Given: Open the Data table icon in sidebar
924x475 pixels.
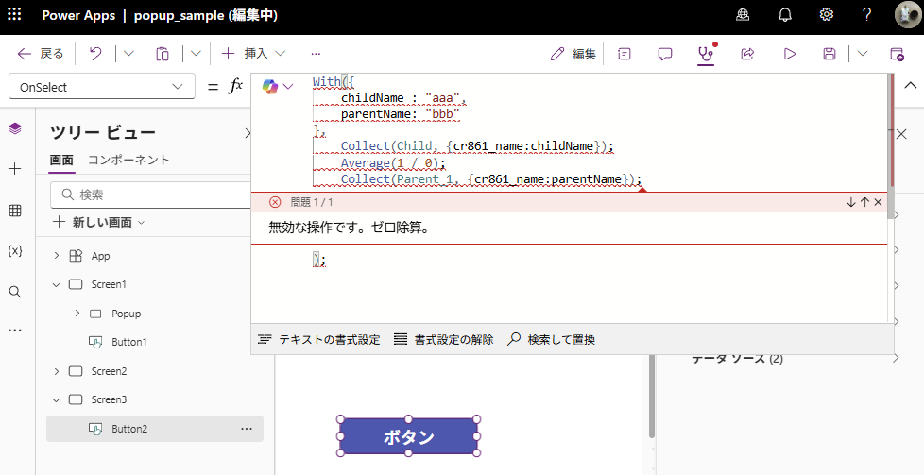Looking at the screenshot, I should click(14, 211).
